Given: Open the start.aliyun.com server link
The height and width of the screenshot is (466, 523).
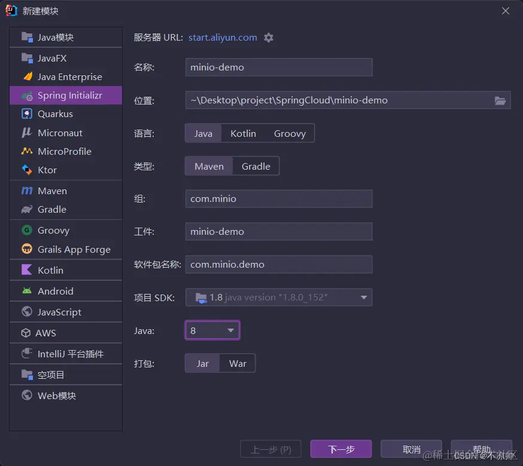Looking at the screenshot, I should click(223, 37).
